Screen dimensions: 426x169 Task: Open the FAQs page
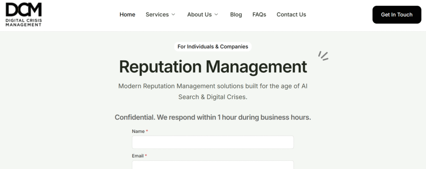tap(259, 15)
